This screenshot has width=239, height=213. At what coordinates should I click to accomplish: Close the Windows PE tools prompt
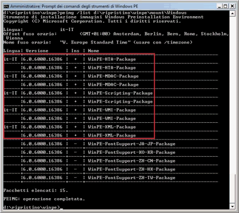click(232, 6)
